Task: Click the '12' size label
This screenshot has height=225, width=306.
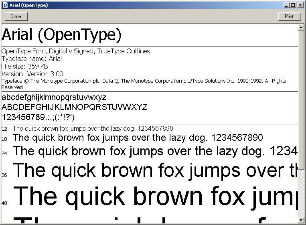Action: pos(4,129)
